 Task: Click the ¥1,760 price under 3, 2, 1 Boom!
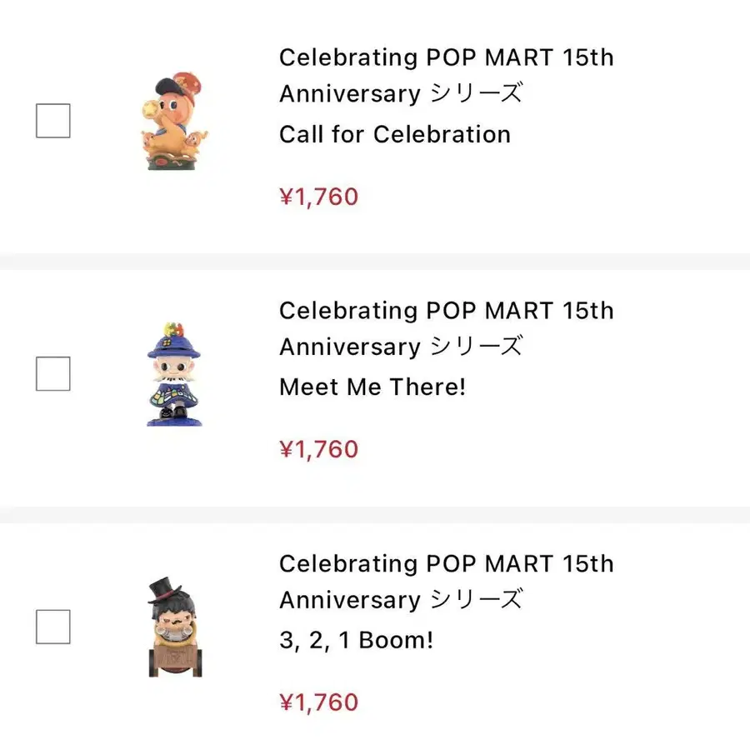click(318, 702)
